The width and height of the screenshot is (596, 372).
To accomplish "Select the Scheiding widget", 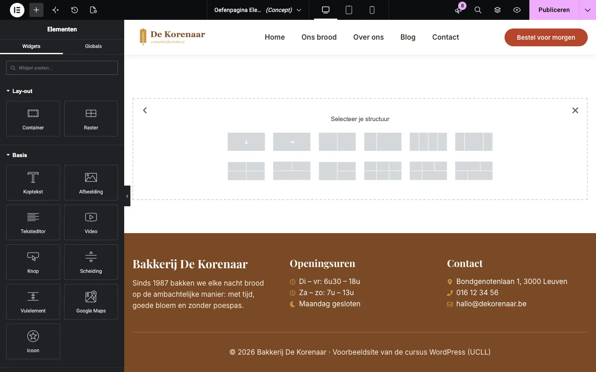I will click(91, 262).
